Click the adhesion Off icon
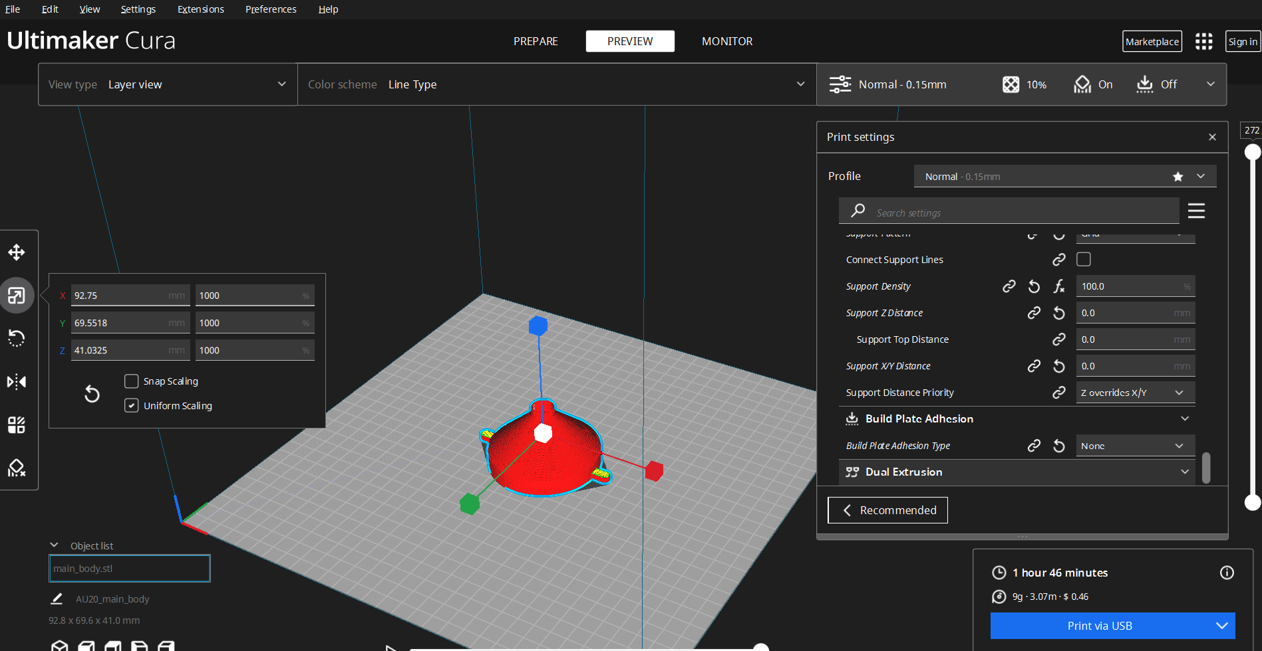 [1145, 84]
